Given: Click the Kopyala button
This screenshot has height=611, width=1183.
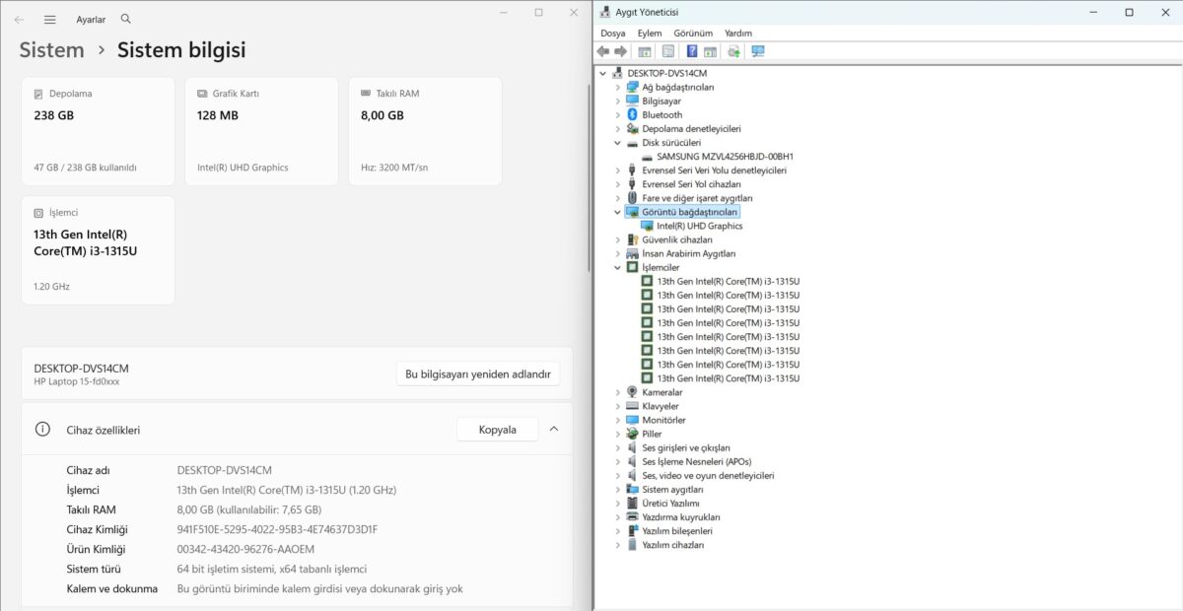Looking at the screenshot, I should click(498, 429).
